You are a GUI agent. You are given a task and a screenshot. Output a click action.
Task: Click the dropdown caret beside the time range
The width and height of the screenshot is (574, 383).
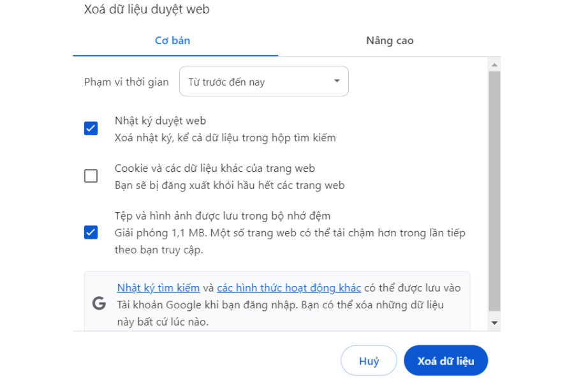click(x=337, y=81)
